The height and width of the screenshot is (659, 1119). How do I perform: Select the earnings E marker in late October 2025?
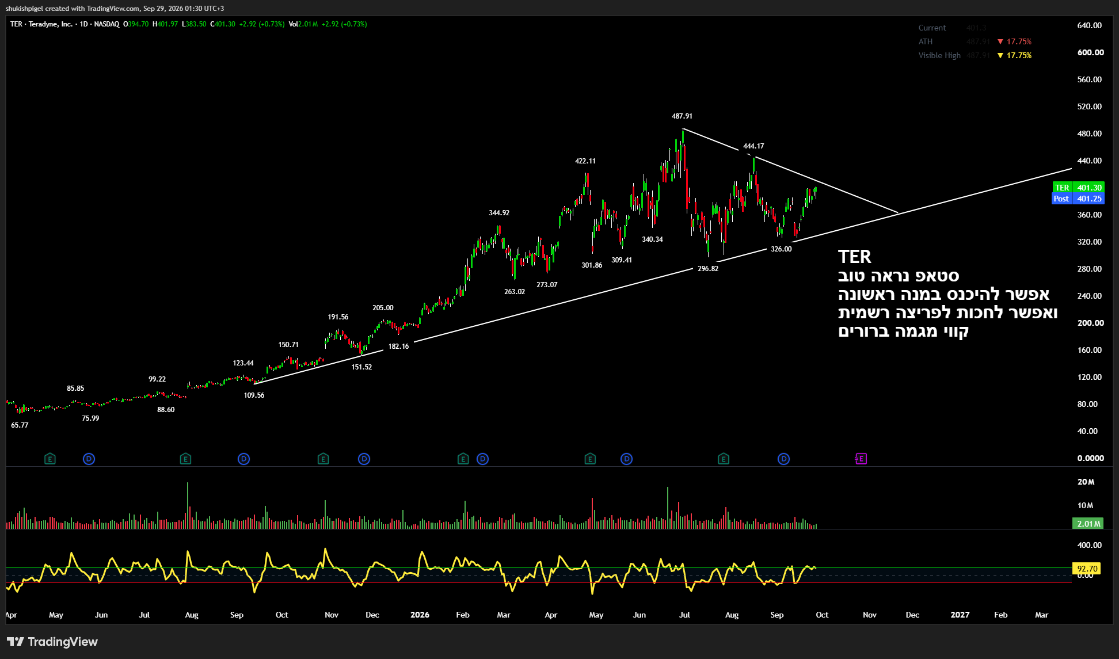[x=323, y=459]
